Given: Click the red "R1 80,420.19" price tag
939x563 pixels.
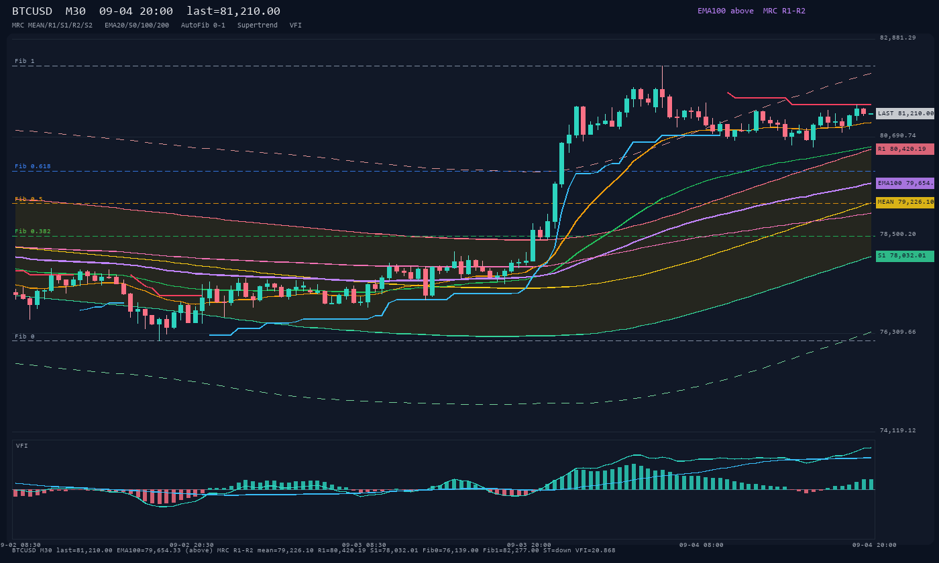Looking at the screenshot, I should tap(905, 149).
